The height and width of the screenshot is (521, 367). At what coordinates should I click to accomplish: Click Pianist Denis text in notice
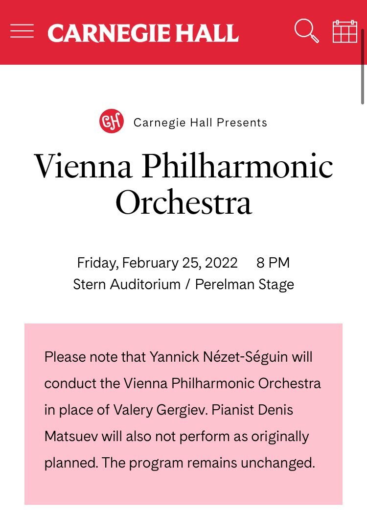252,410
